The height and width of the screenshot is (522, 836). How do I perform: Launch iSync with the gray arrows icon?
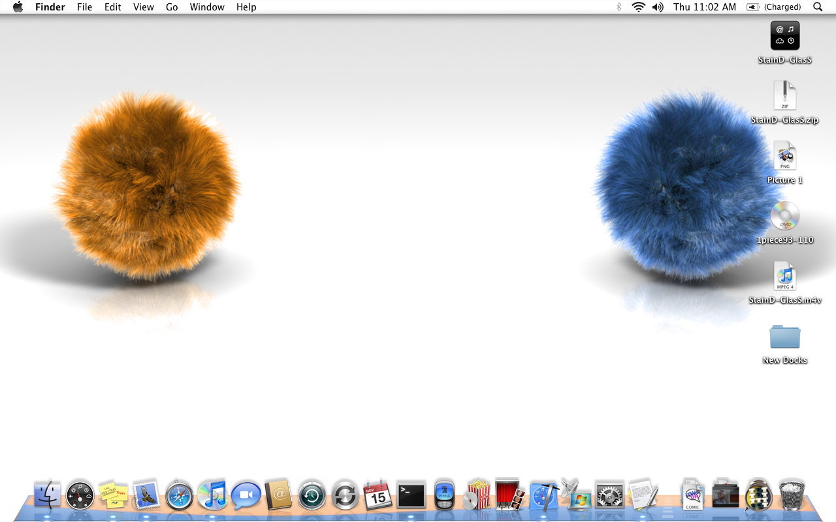(x=345, y=496)
